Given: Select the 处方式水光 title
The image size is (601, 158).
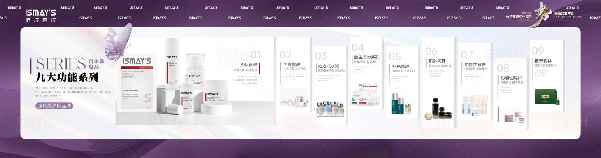Looking at the screenshot, I should click(328, 66).
